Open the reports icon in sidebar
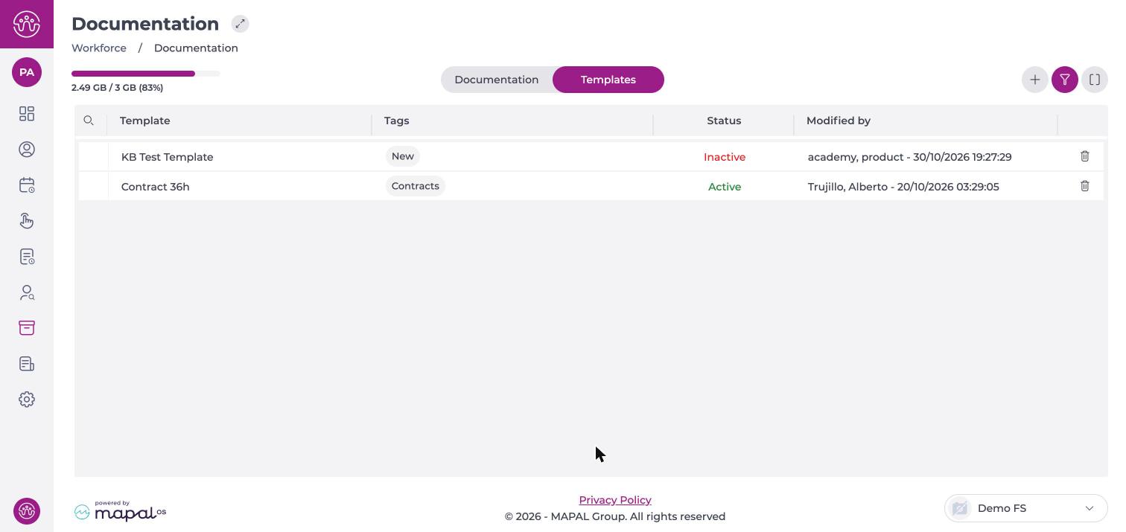This screenshot has width=1126, height=532. click(27, 364)
